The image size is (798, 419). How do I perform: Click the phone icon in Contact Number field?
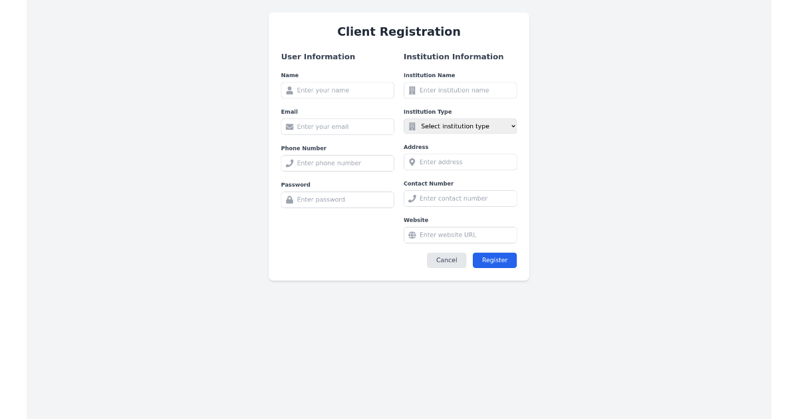tap(412, 198)
